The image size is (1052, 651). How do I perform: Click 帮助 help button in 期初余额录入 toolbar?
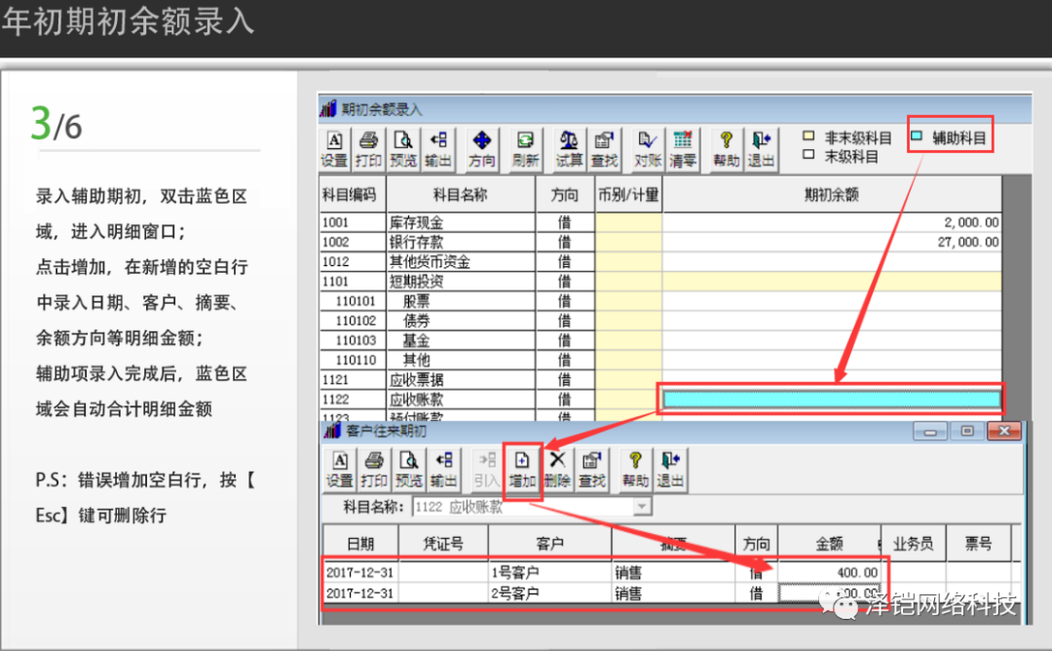pos(726,149)
